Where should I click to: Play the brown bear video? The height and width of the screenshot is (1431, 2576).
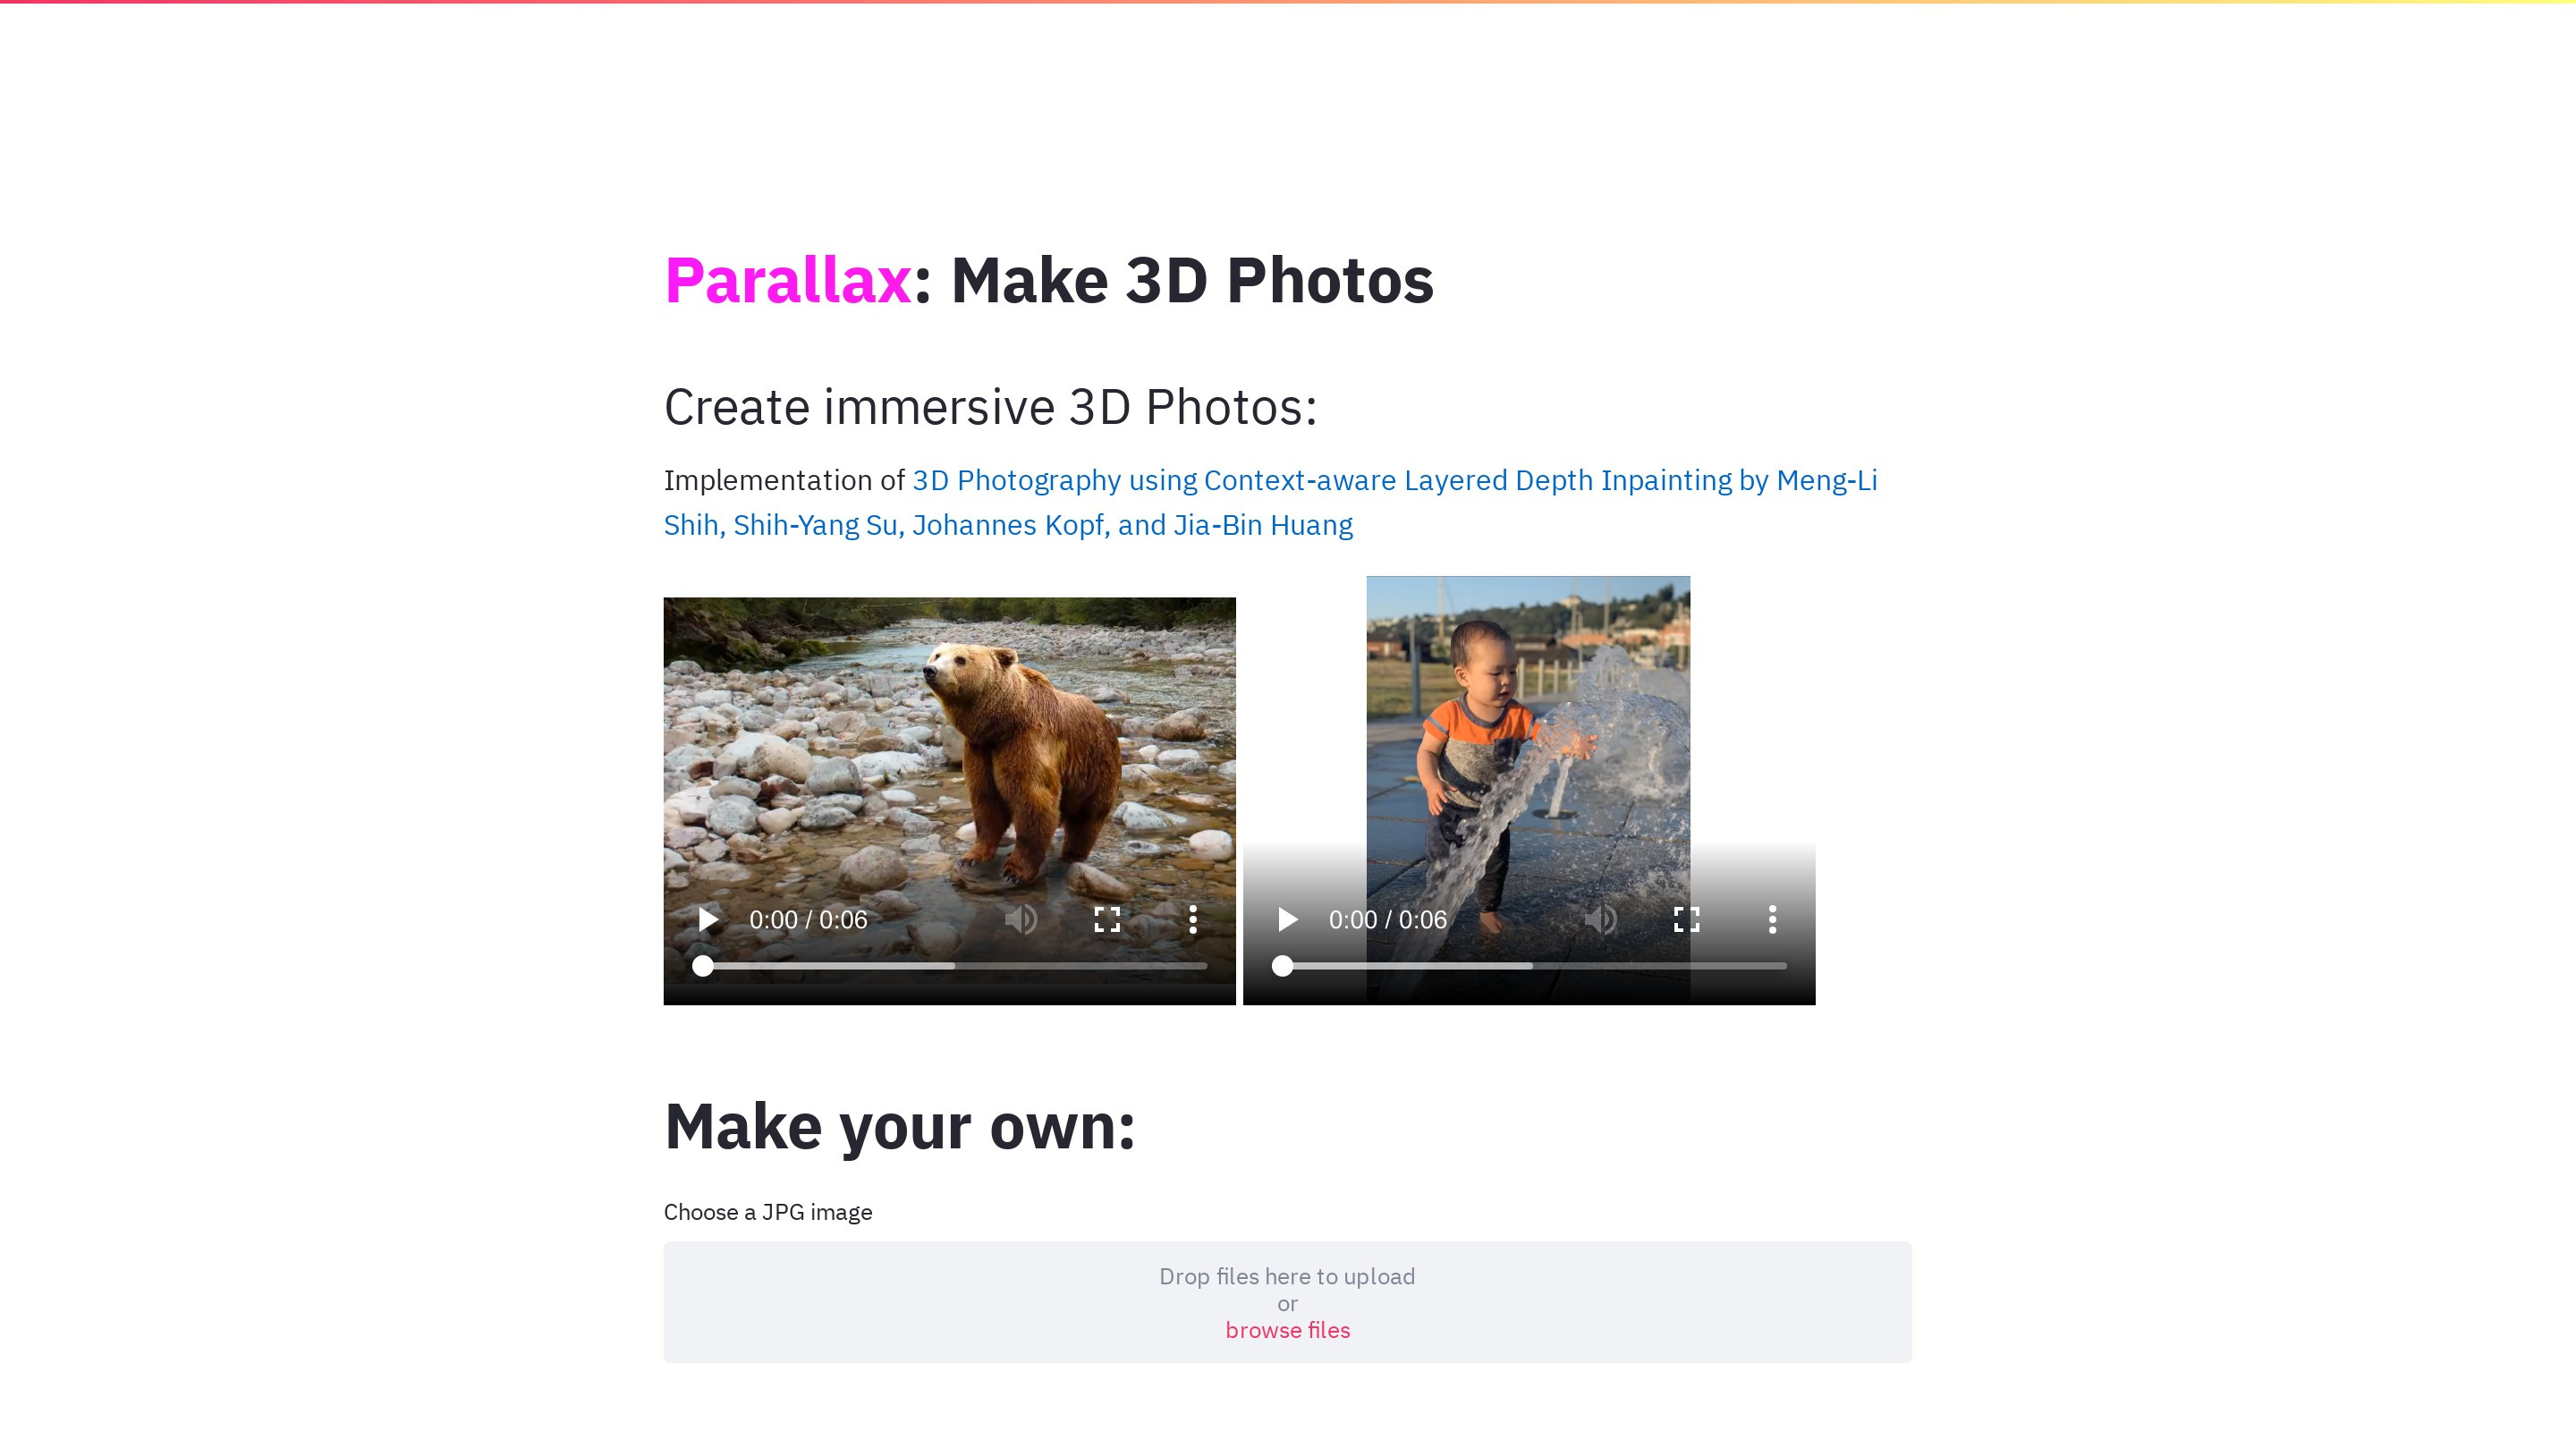coord(708,919)
